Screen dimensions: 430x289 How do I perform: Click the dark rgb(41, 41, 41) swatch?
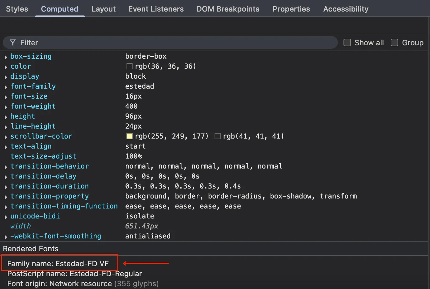point(218,136)
